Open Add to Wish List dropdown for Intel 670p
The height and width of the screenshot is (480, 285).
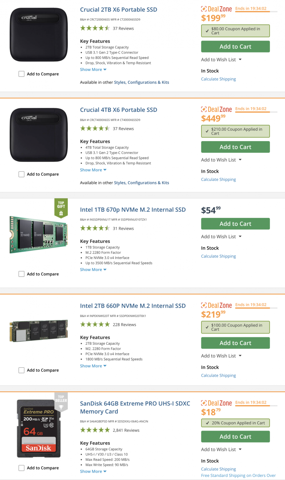pos(221,237)
